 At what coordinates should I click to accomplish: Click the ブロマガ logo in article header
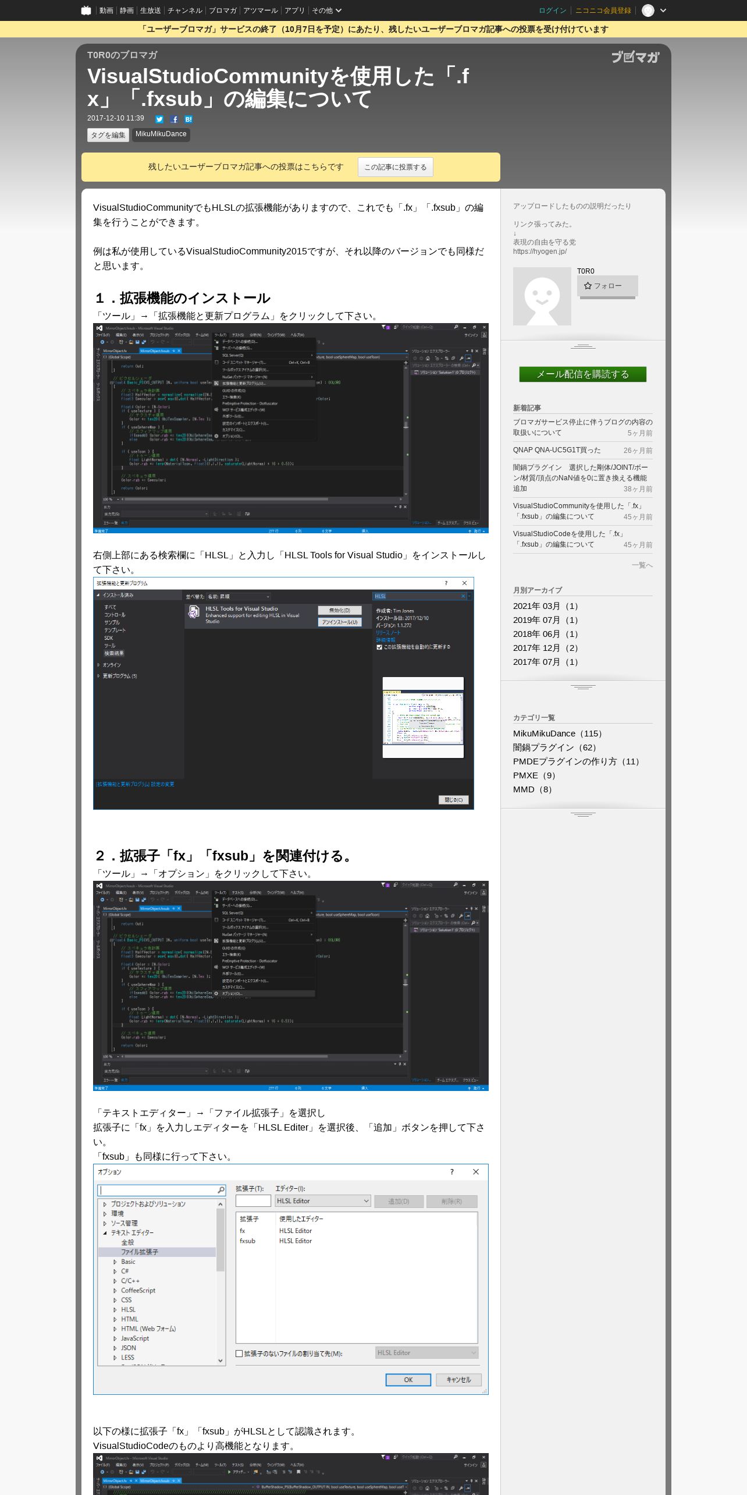coord(635,56)
